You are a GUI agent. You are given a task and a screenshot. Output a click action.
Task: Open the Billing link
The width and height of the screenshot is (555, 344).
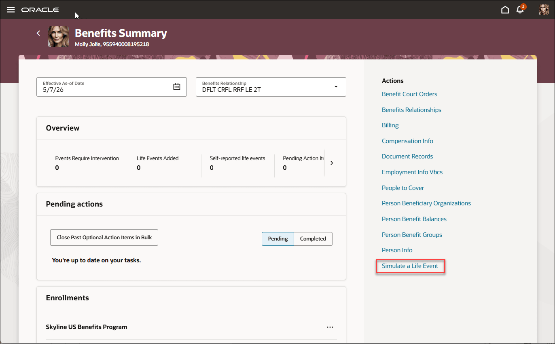click(390, 125)
